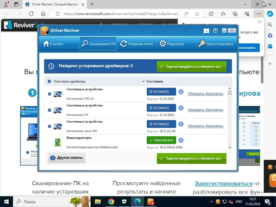Click device icon of Контроллер CPU-IO row

58,94
